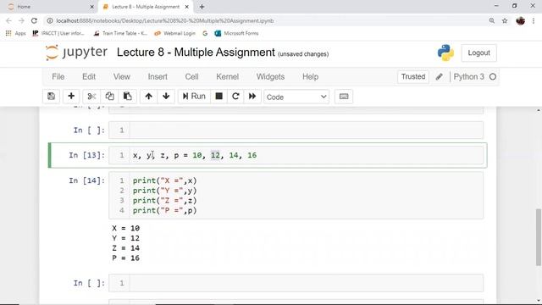Open the Cell menu
The image size is (542, 305).
(x=191, y=77)
